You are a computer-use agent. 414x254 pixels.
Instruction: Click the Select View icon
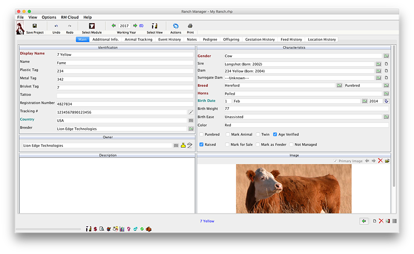[154, 26]
